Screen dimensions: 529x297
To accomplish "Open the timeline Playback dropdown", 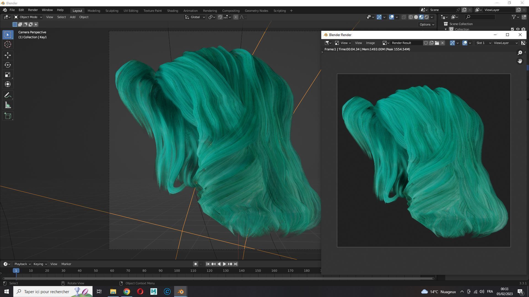I will [x=22, y=264].
